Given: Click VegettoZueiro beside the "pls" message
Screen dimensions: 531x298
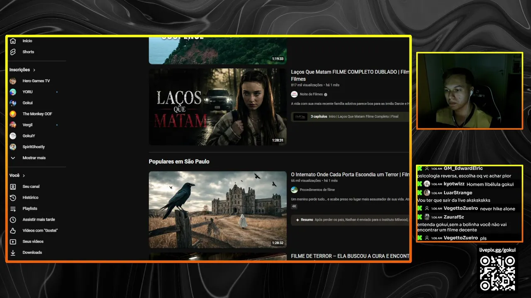Looking at the screenshot, I should point(461,238).
